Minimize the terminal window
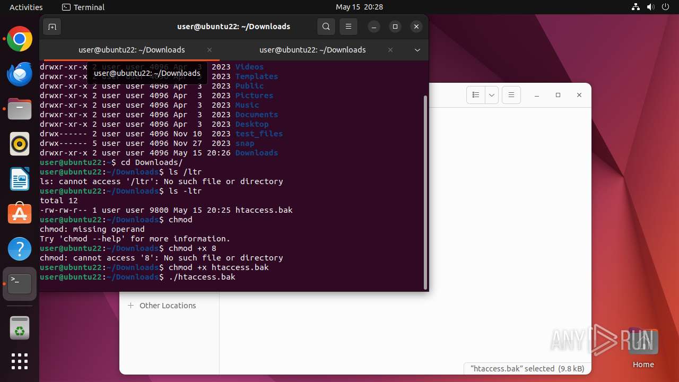 click(x=374, y=27)
